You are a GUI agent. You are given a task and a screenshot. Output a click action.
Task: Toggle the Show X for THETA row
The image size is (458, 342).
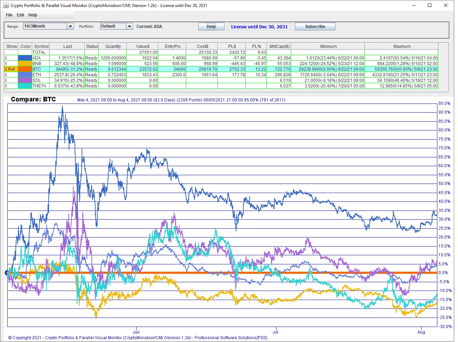(x=11, y=86)
